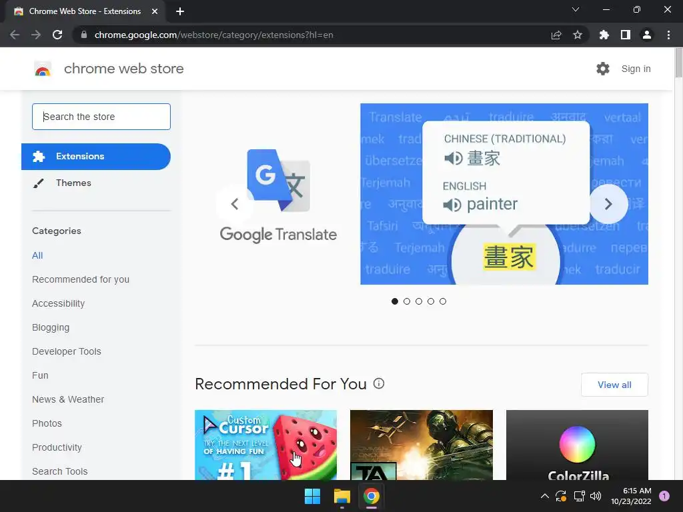The image size is (683, 512).
Task: Open the network tray icon
Action: (x=580, y=496)
